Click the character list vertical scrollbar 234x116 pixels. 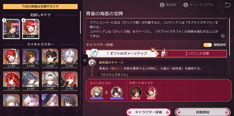pos(81,22)
